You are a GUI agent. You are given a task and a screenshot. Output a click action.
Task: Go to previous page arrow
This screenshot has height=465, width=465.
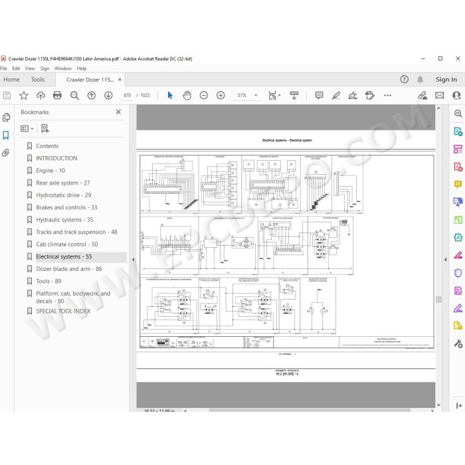92,95
